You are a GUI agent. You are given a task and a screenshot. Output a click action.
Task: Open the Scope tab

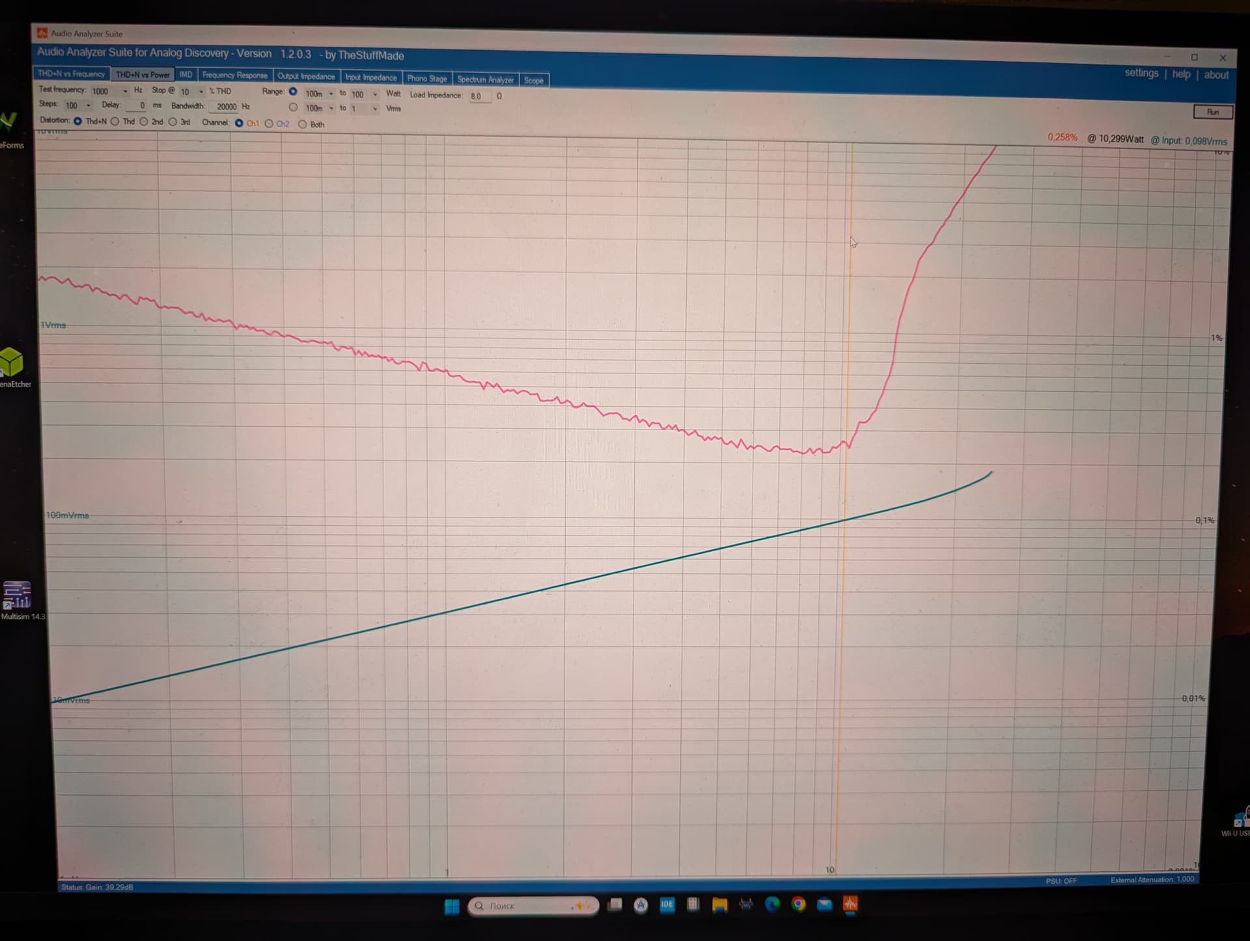pyautogui.click(x=534, y=81)
